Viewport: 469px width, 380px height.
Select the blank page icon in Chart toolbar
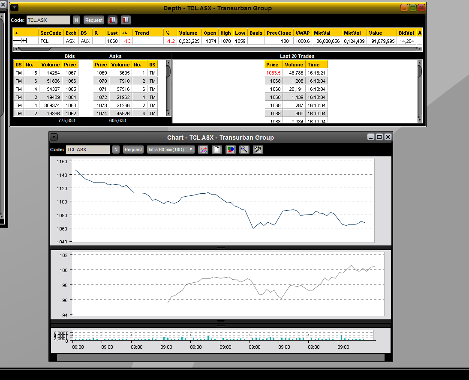tap(217, 150)
